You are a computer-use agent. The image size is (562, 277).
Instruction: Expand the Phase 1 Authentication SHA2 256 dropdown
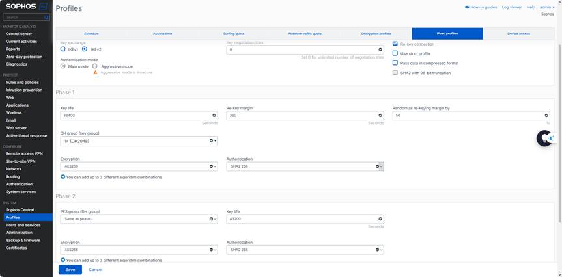[x=304, y=166]
